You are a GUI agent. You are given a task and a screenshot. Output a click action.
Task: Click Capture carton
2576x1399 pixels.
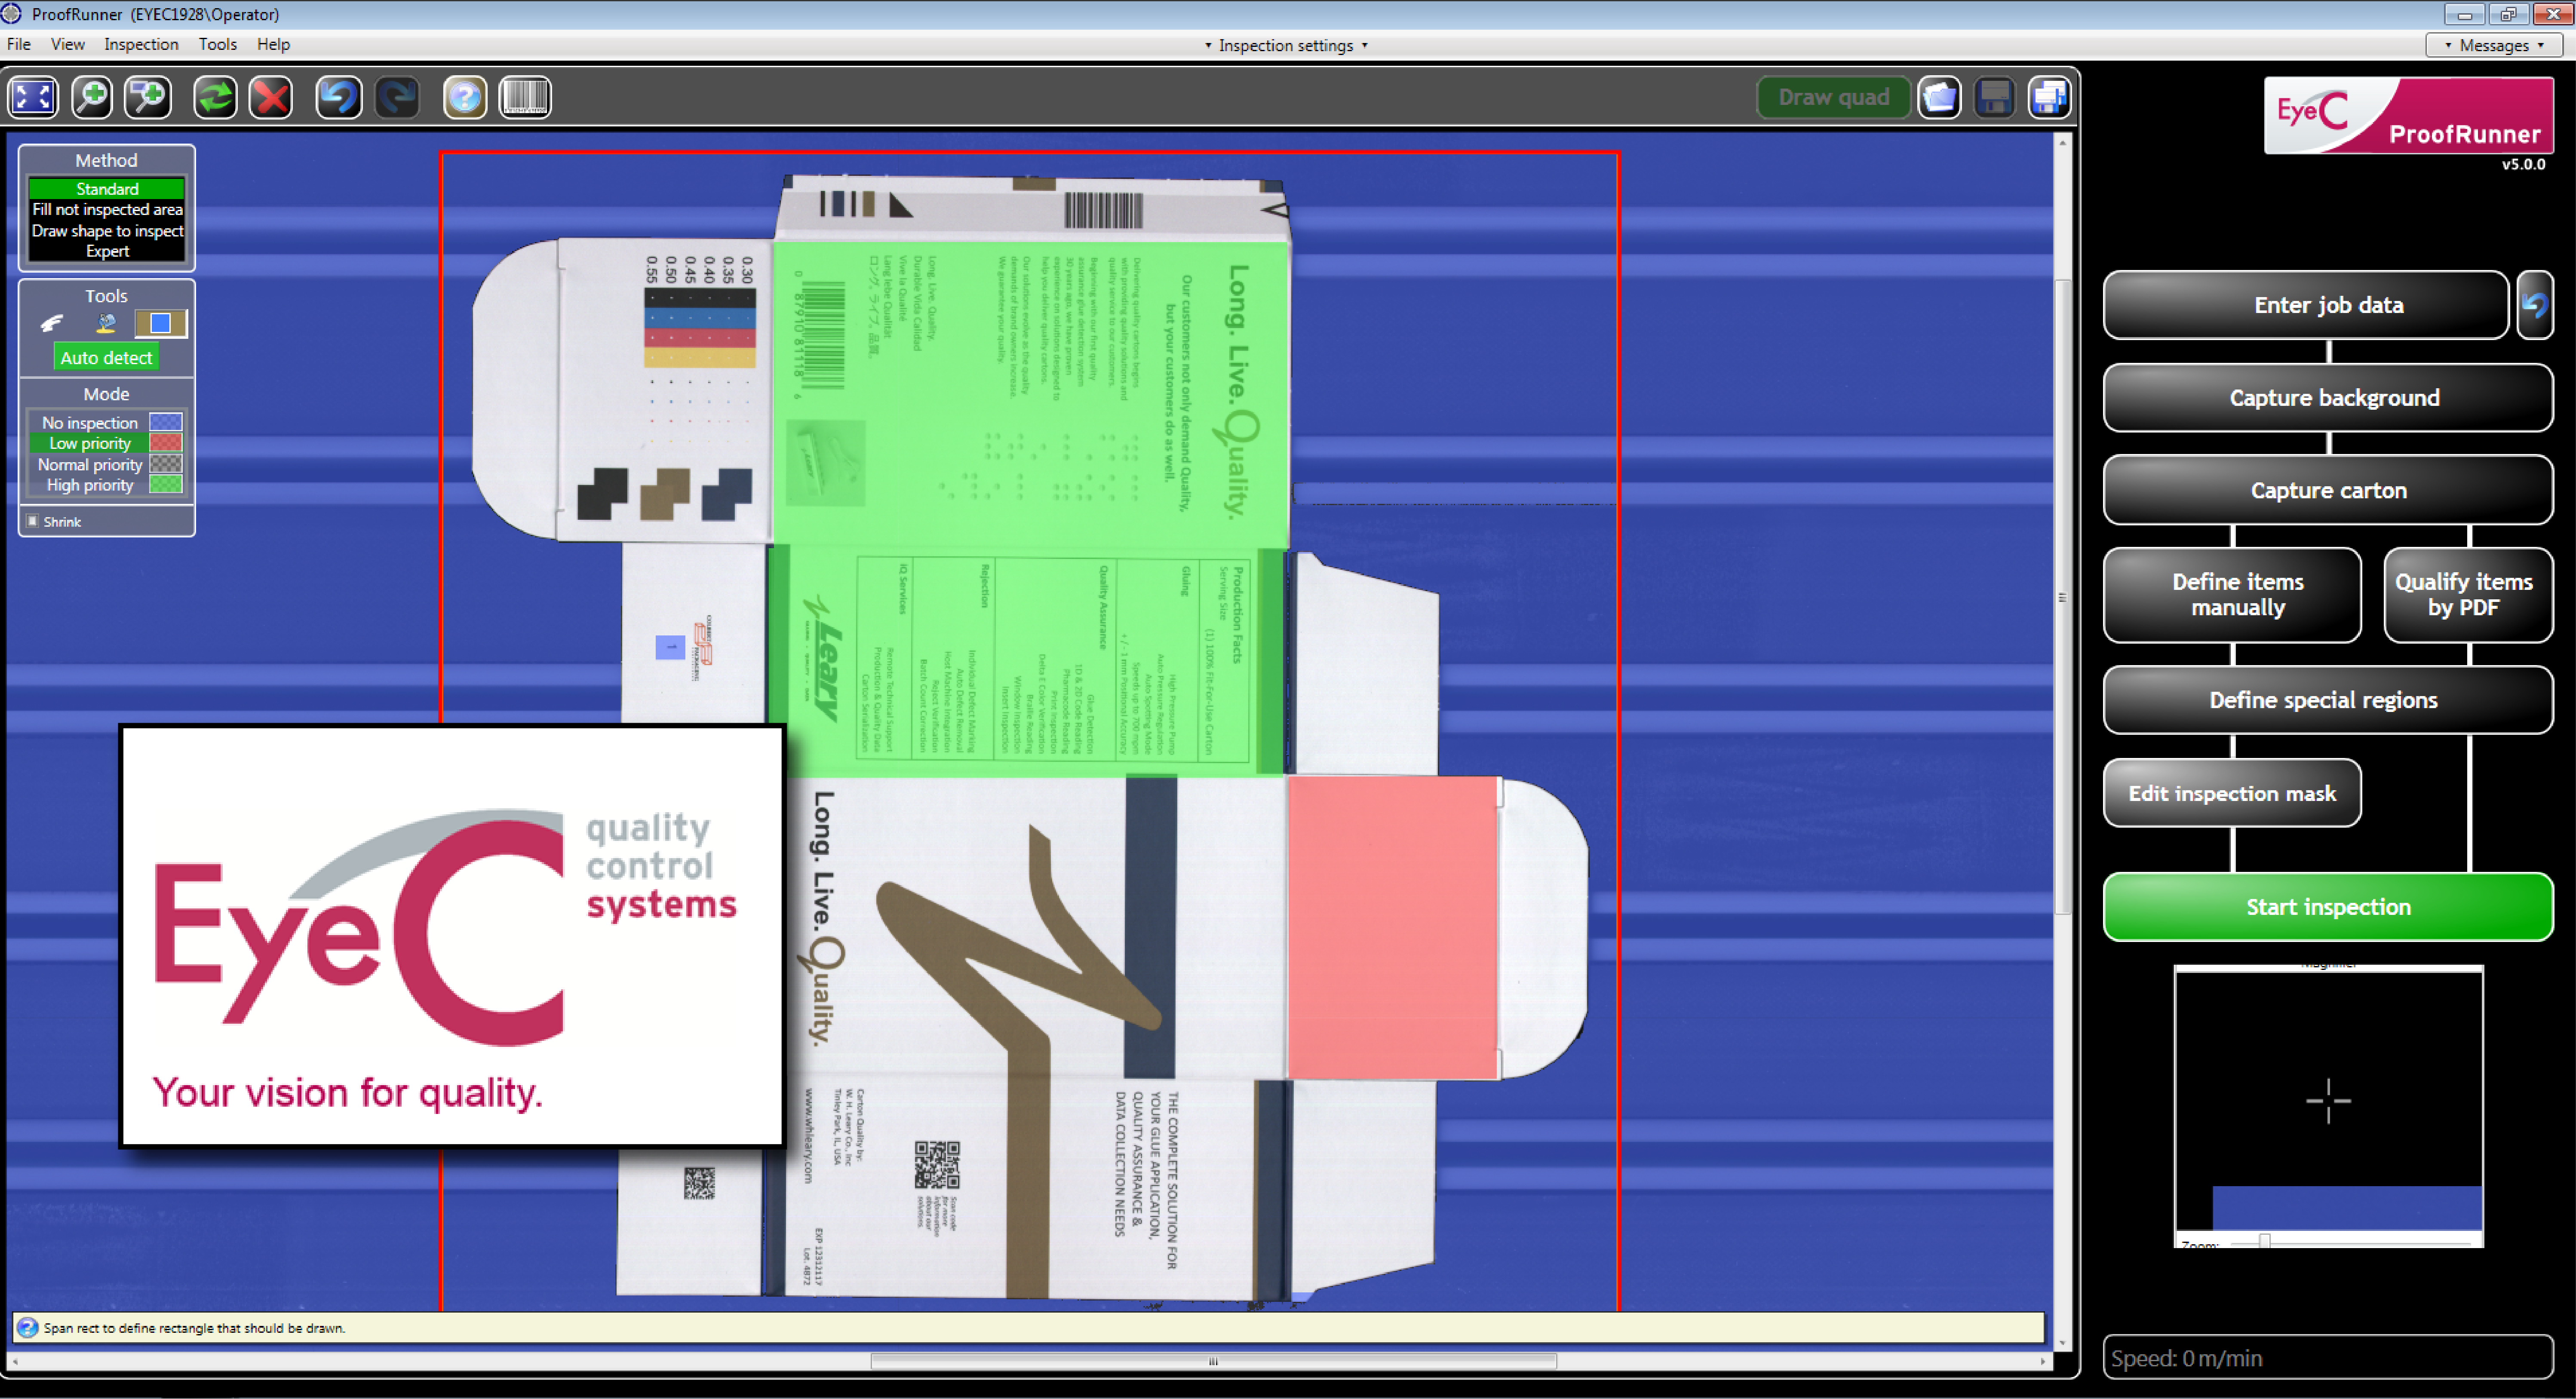pyautogui.click(x=2328, y=490)
